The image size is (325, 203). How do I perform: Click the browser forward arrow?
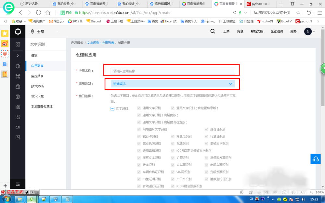[29, 13]
